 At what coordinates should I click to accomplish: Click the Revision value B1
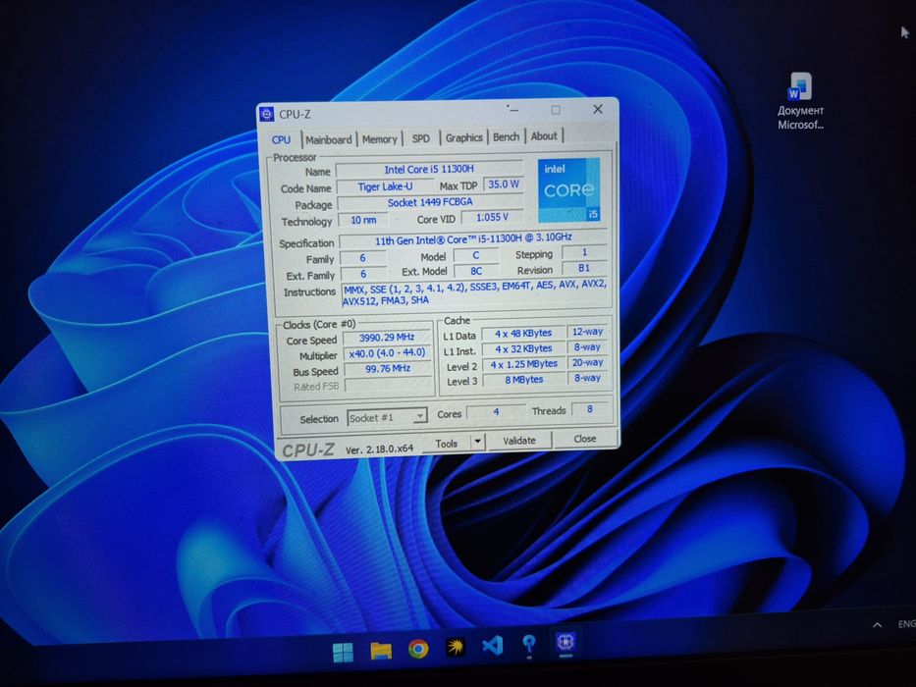584,268
